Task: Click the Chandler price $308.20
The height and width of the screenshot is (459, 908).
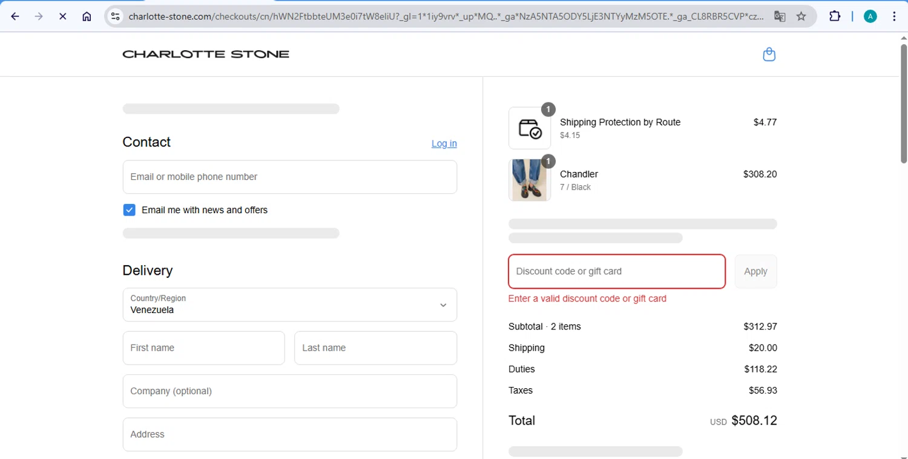Action: [x=760, y=174]
